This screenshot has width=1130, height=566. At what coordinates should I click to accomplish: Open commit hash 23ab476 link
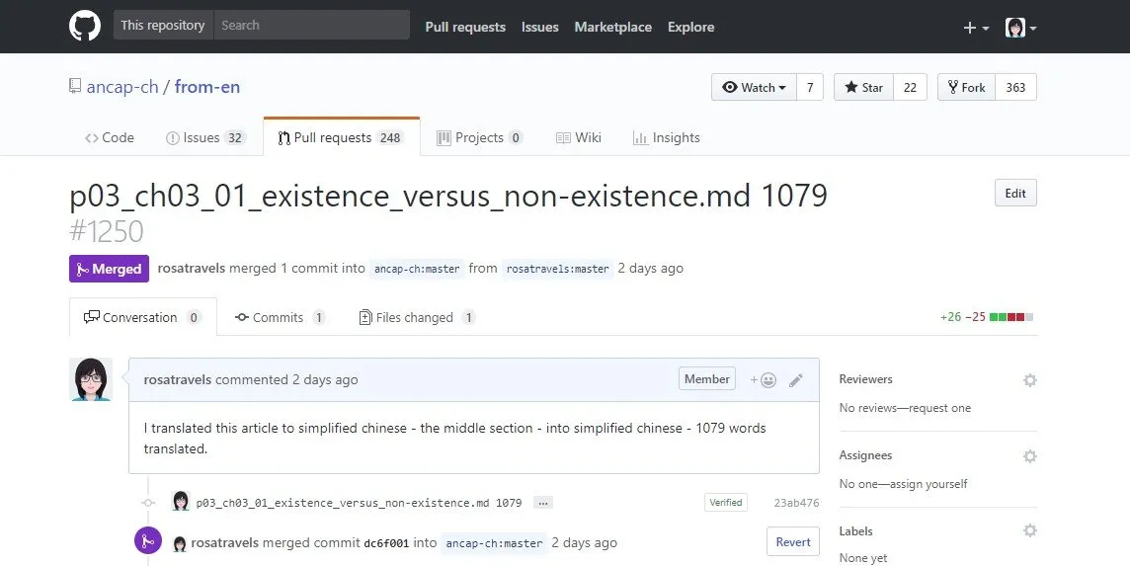click(795, 503)
